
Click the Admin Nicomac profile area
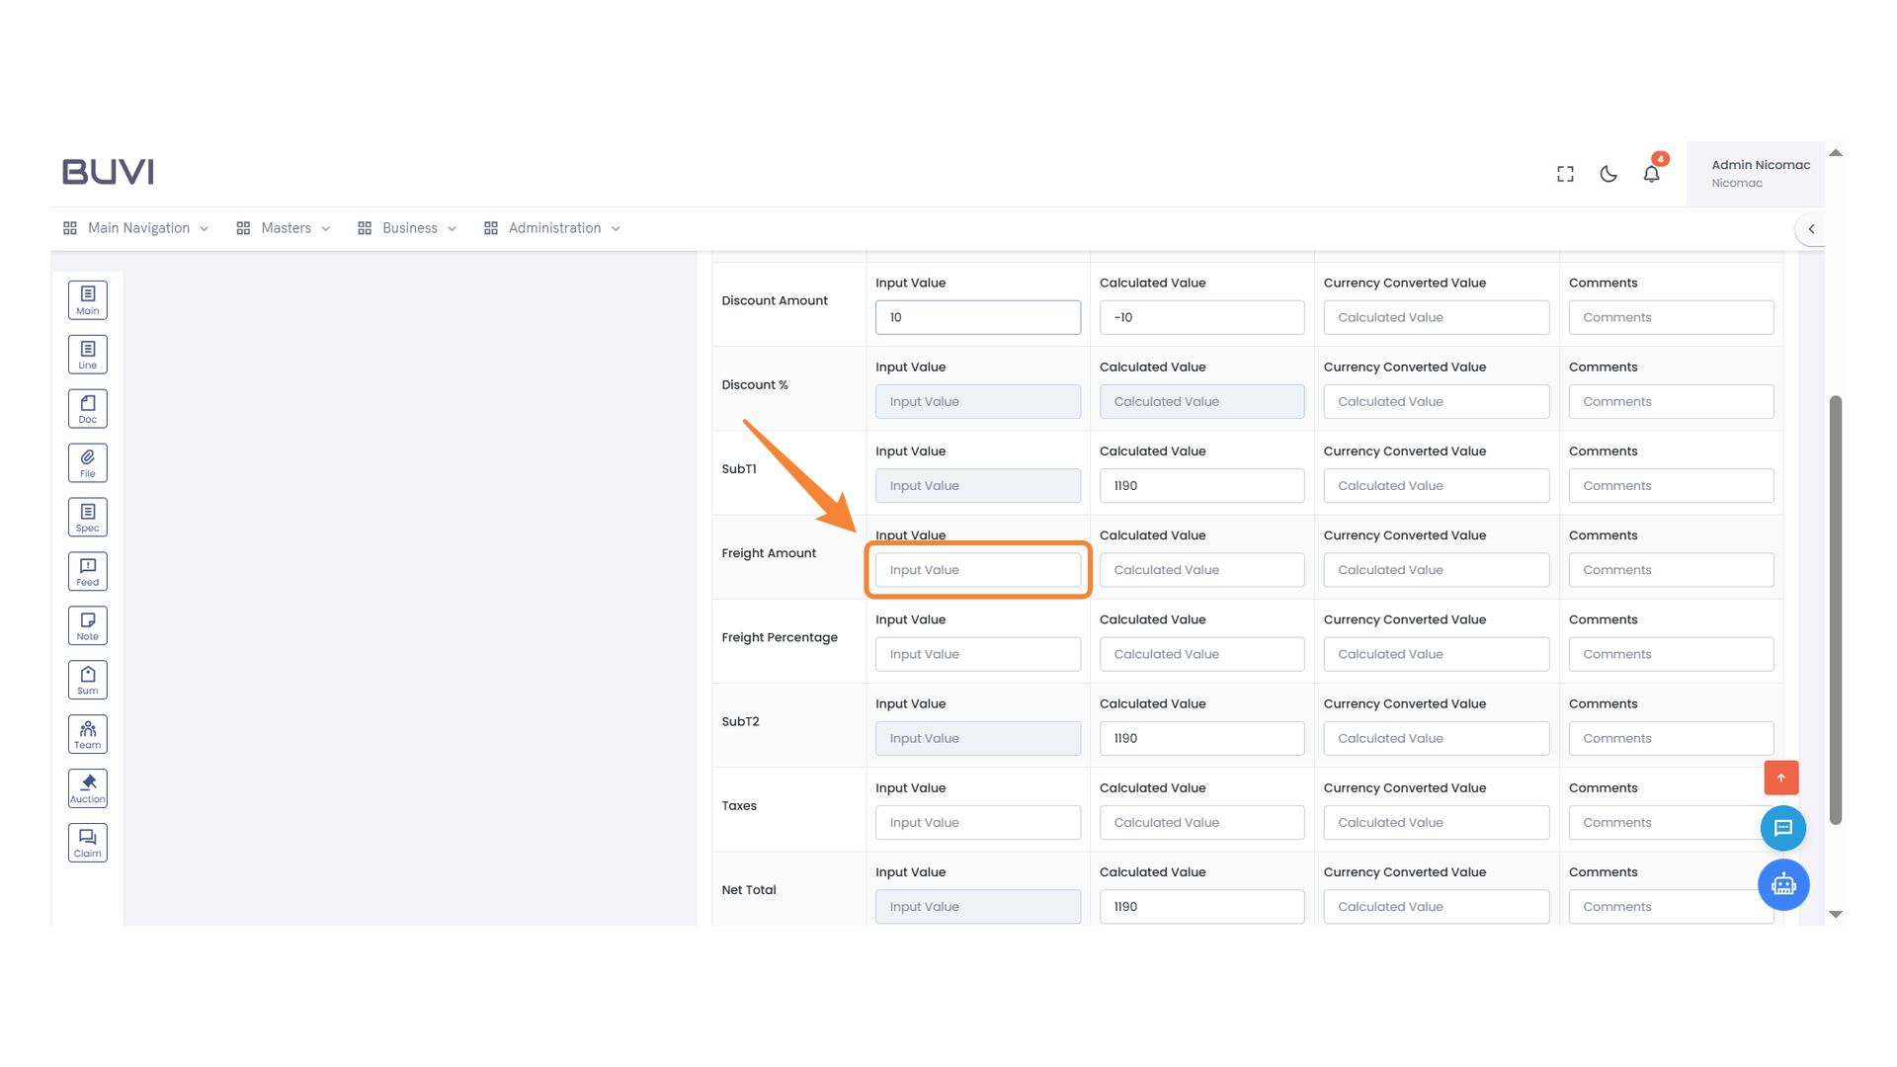pos(1759,173)
